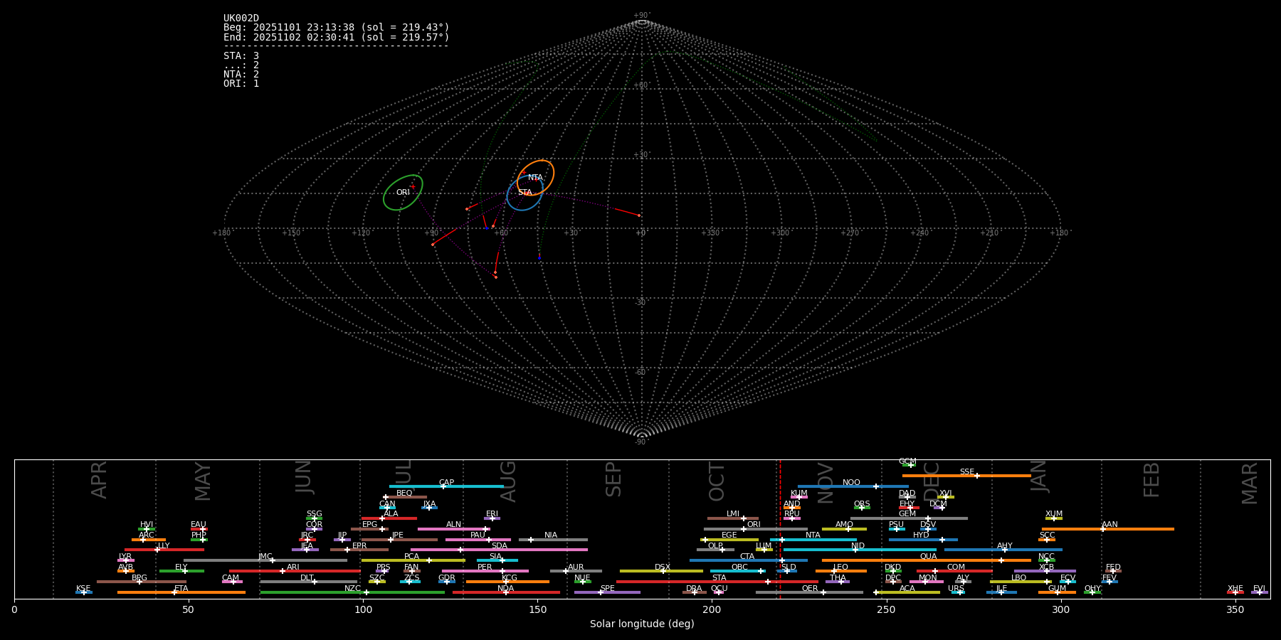Click the URS shower label in timeline
Viewport: 1281px width, 640px height.
tap(956, 589)
